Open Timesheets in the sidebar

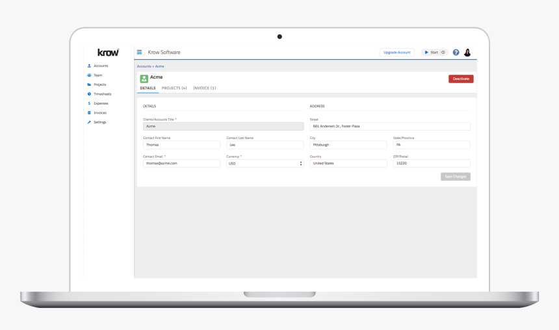tap(102, 94)
